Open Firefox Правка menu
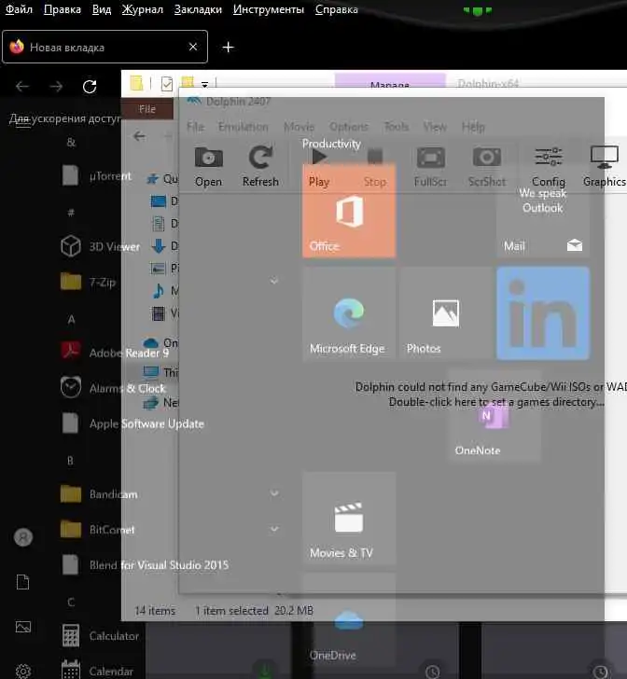 pyautogui.click(x=63, y=9)
